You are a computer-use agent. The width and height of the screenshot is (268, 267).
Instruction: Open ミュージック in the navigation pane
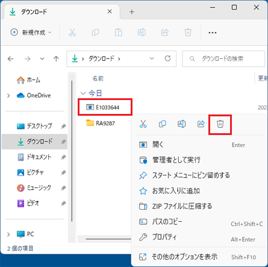(x=34, y=188)
